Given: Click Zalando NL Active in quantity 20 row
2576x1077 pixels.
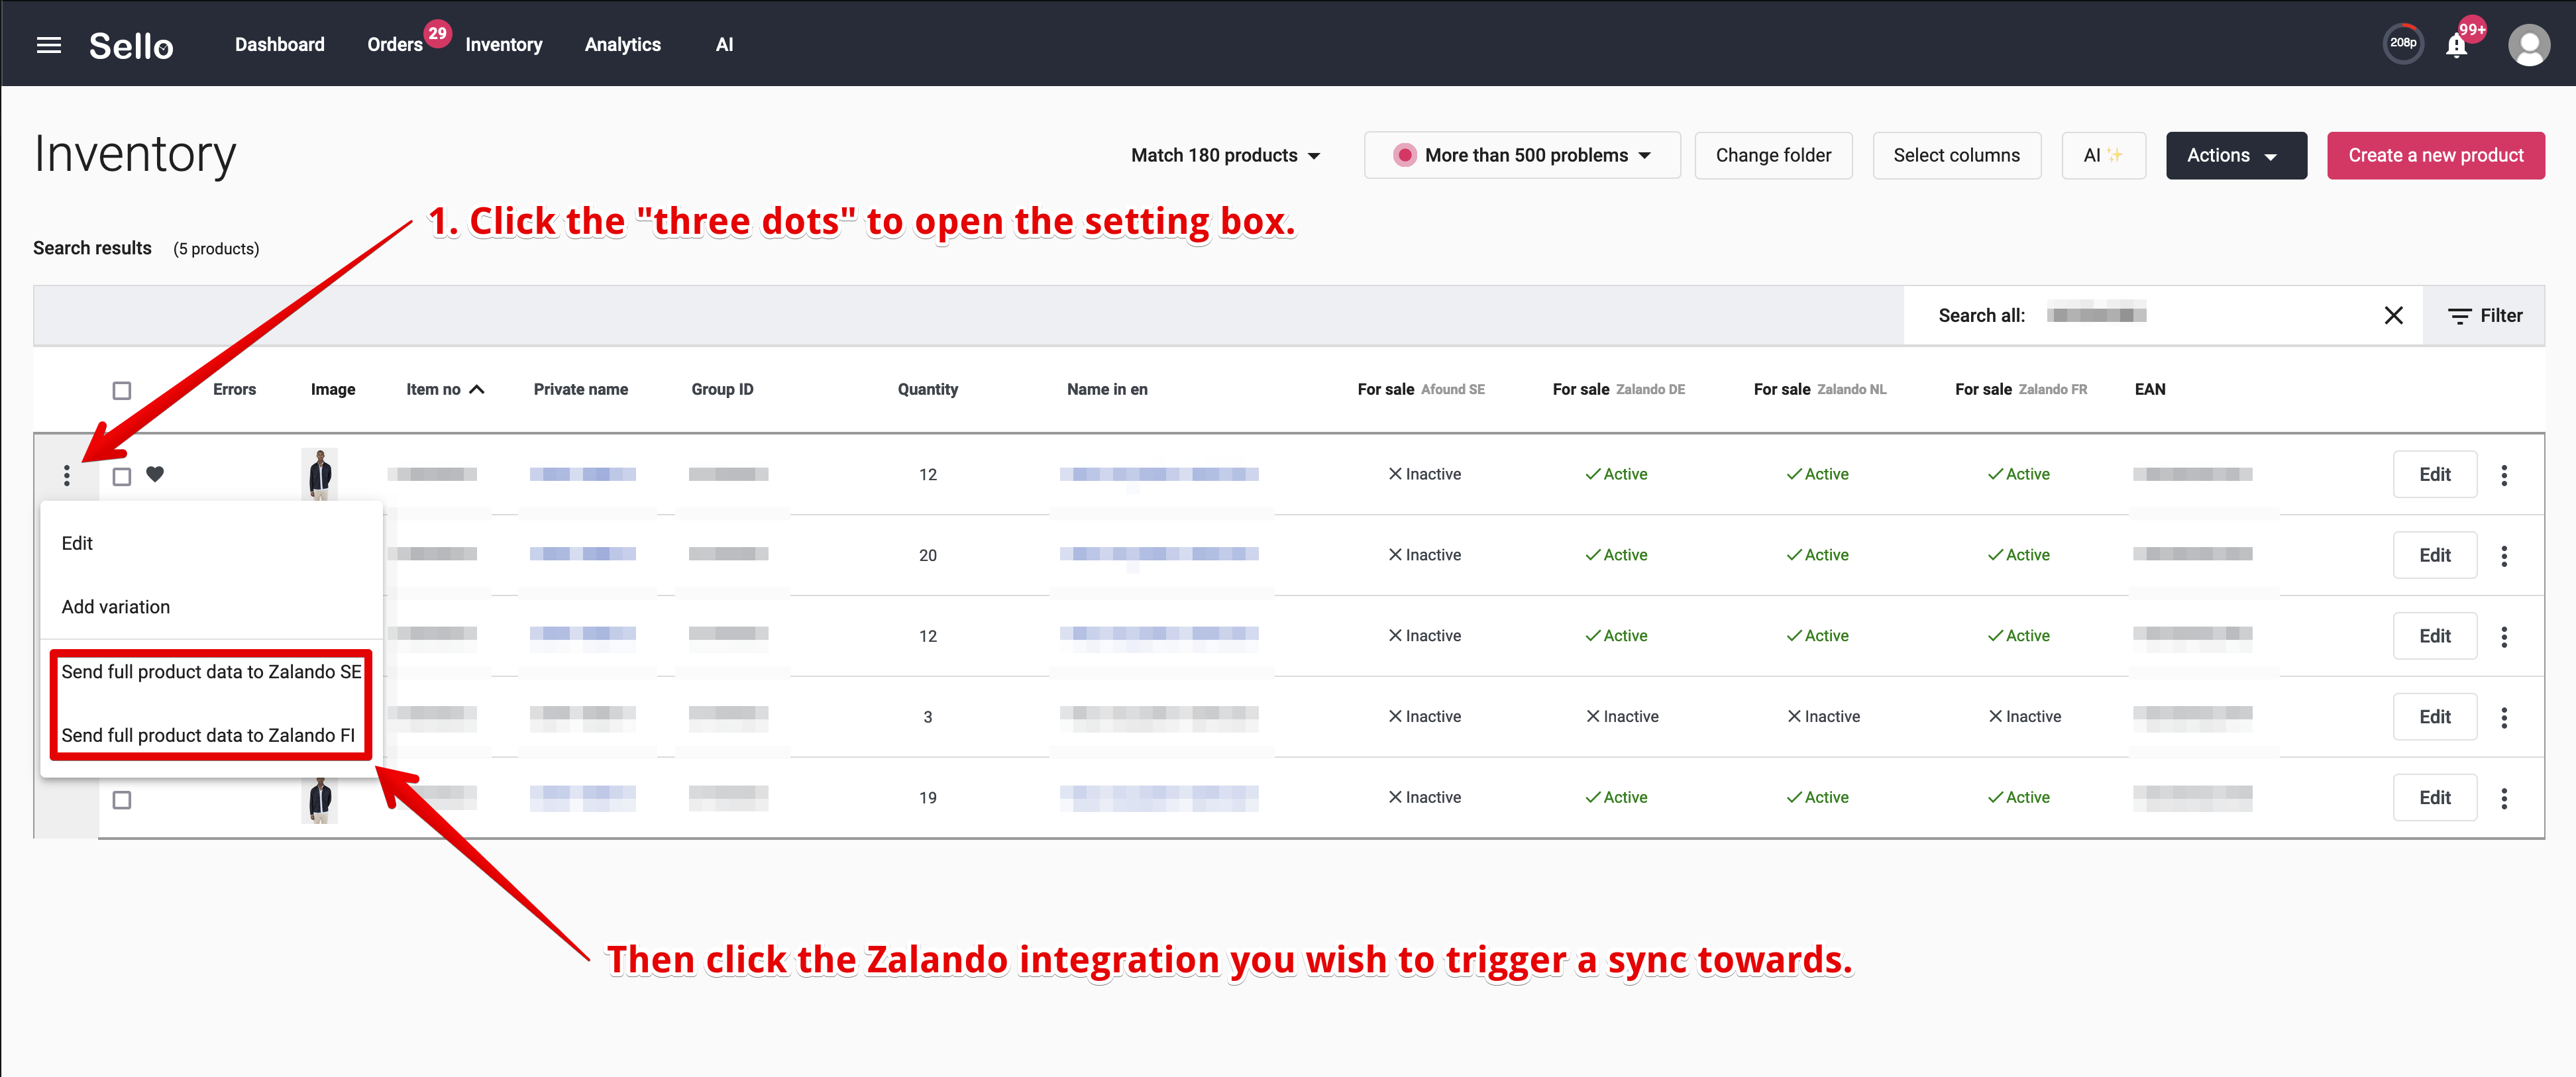Looking at the screenshot, I should [1817, 556].
